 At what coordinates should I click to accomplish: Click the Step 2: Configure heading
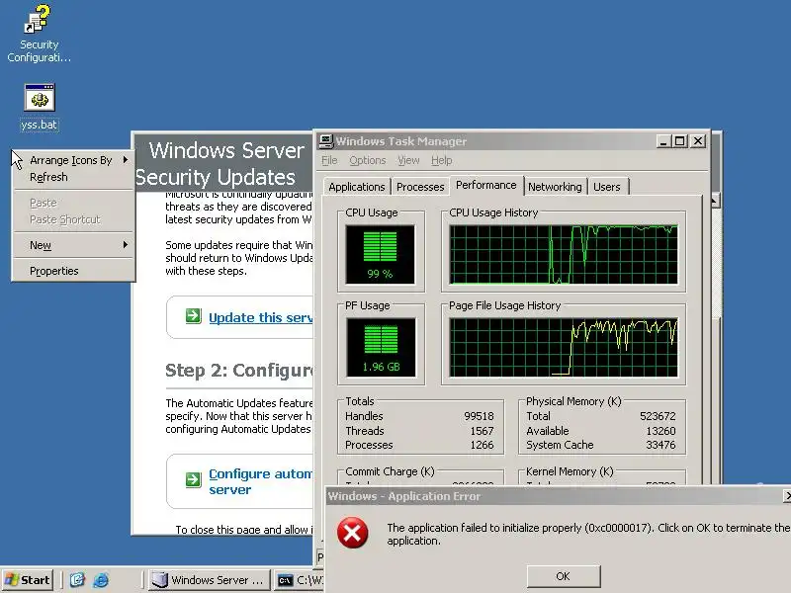[239, 371]
